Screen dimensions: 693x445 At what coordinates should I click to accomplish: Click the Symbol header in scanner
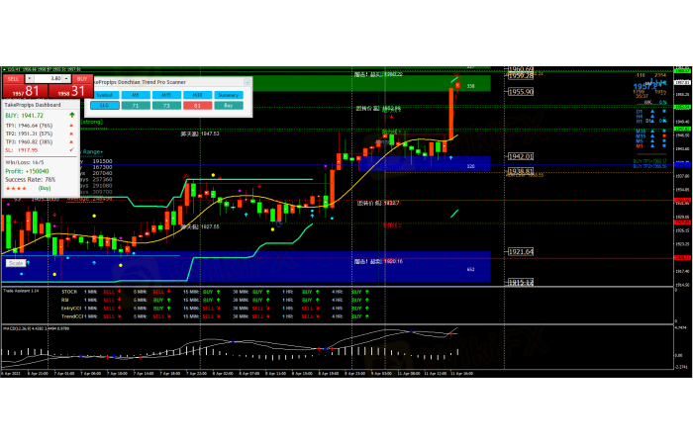click(x=104, y=94)
